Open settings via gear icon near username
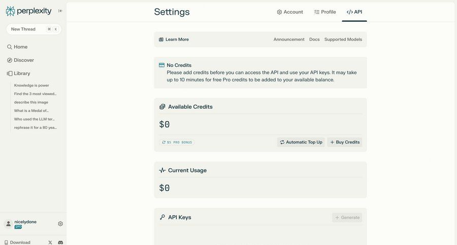 pyautogui.click(x=60, y=224)
